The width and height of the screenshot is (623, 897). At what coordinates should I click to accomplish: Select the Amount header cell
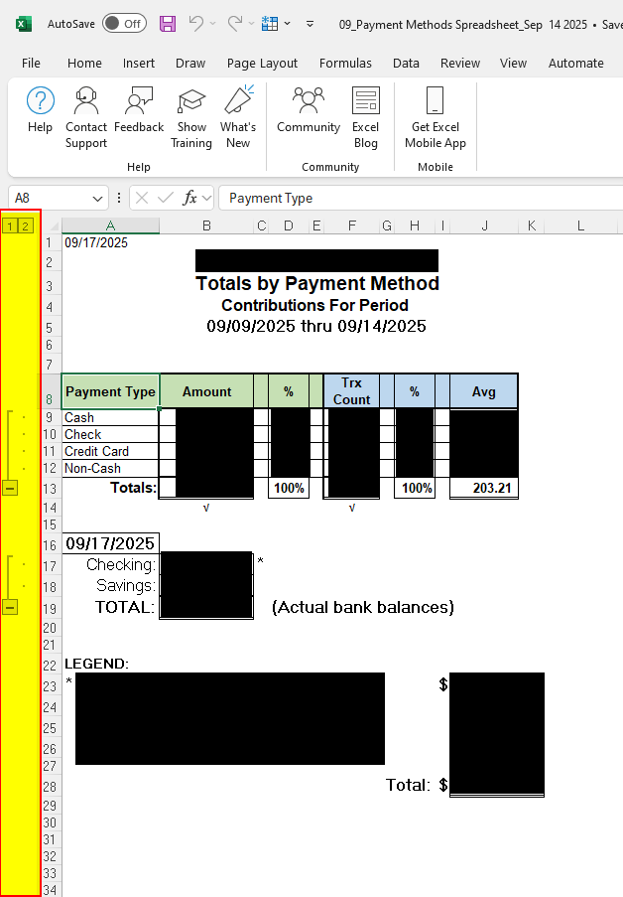tap(207, 391)
